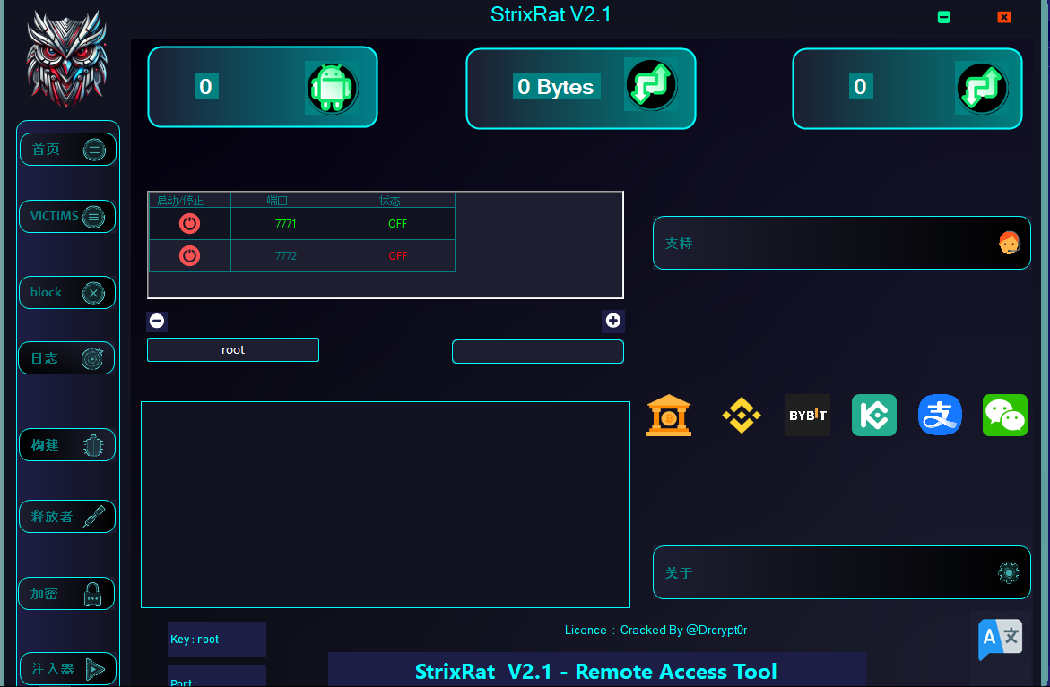Click the Bitcoin bank icon

pyautogui.click(x=669, y=416)
